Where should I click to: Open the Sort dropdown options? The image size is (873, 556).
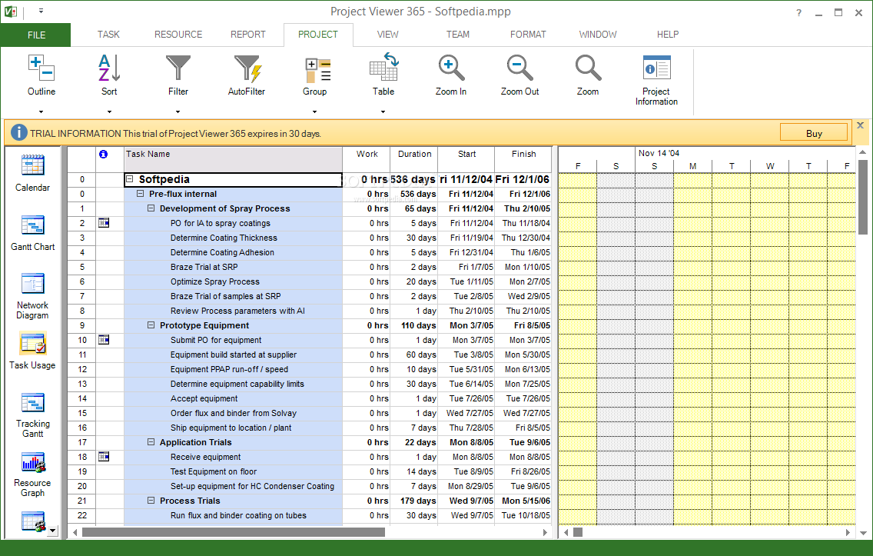109,112
